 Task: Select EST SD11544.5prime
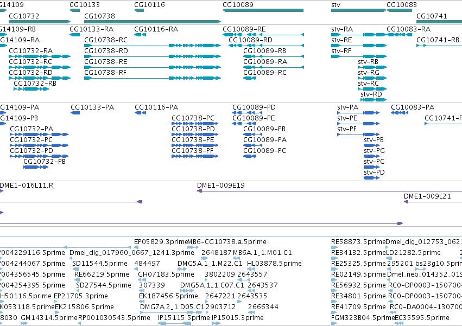point(75,269)
